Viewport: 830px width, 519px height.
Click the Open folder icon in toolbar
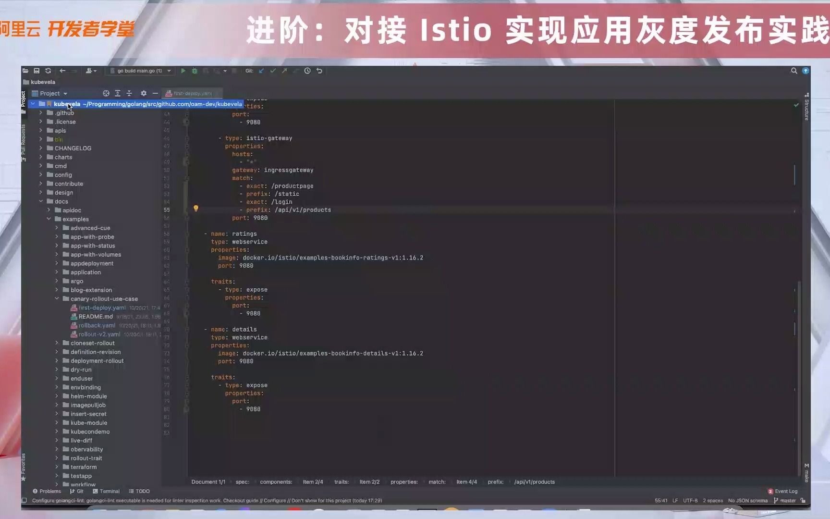[x=25, y=71]
